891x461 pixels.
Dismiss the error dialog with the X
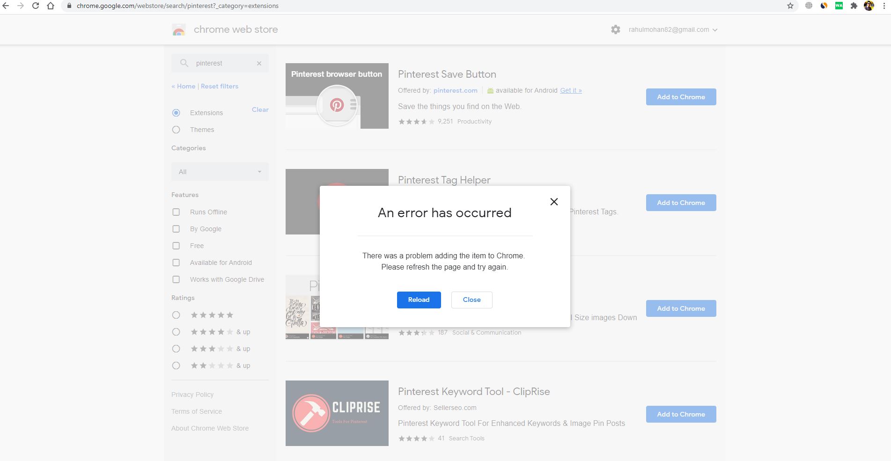click(x=554, y=202)
